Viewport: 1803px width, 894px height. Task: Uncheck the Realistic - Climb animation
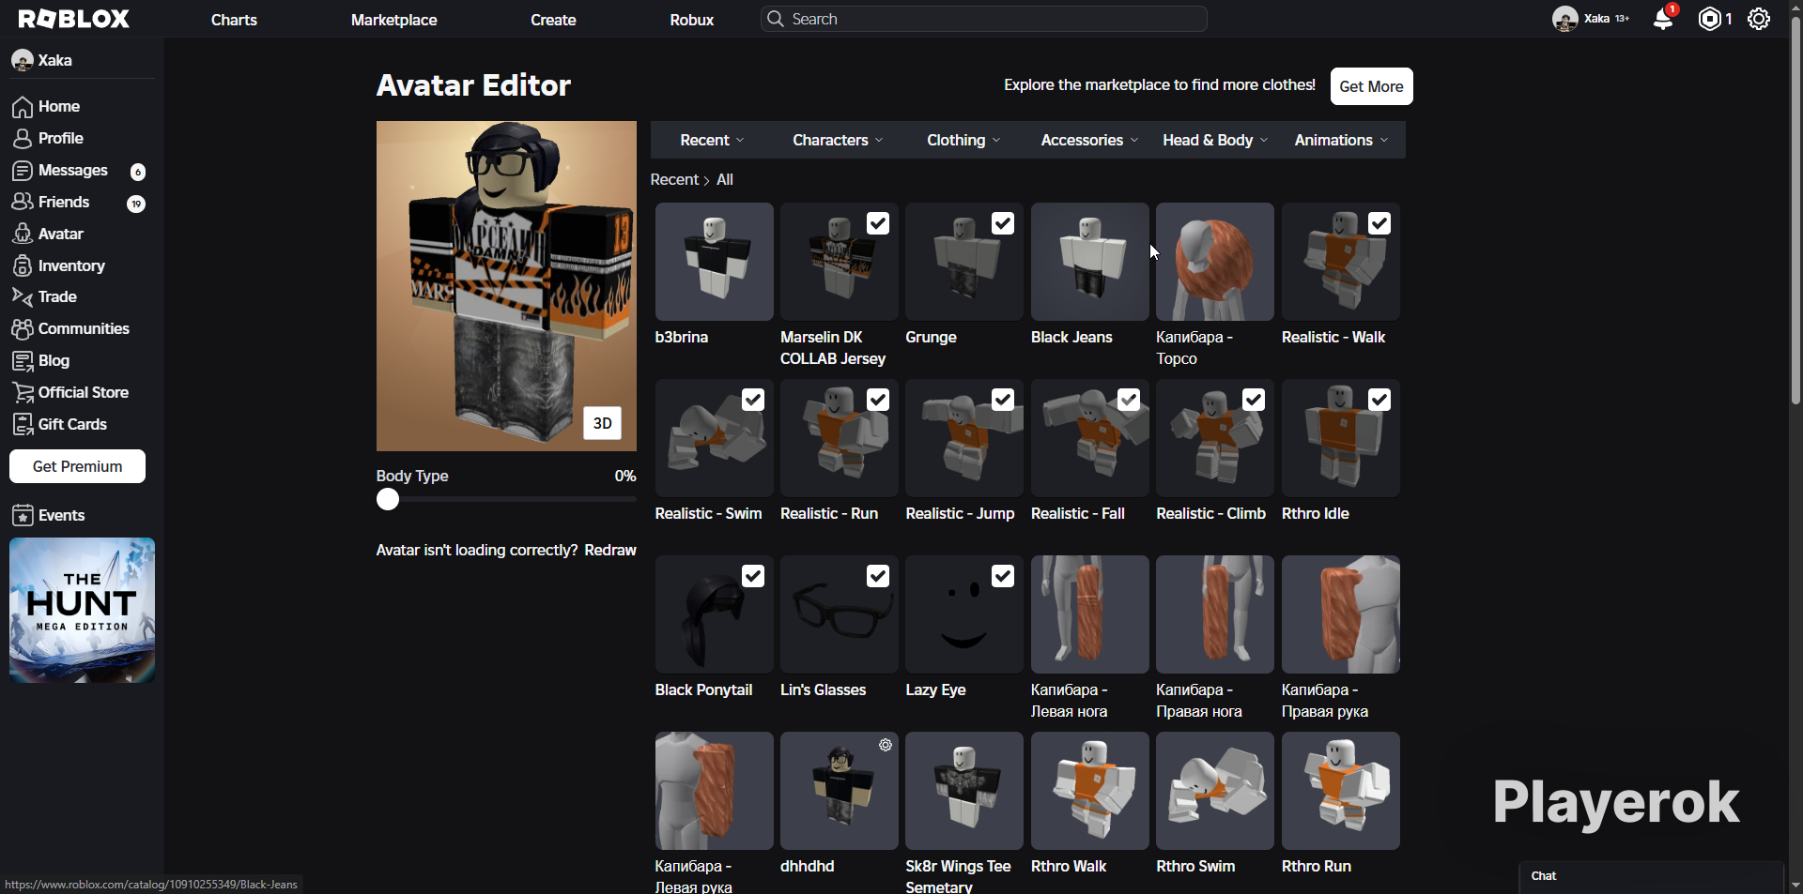click(x=1254, y=400)
